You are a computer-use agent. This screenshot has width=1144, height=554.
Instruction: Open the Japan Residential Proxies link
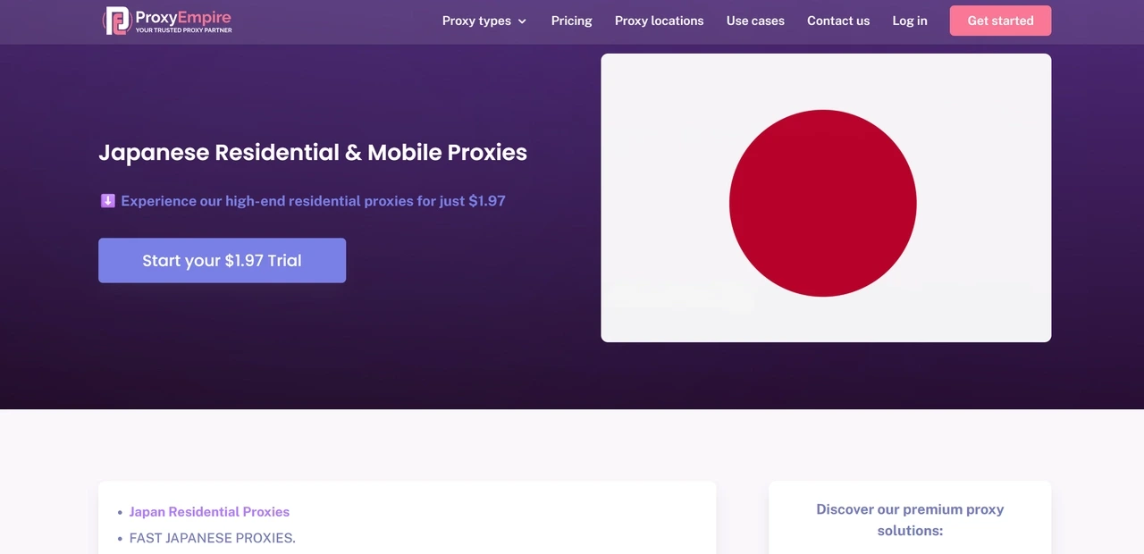209,511
